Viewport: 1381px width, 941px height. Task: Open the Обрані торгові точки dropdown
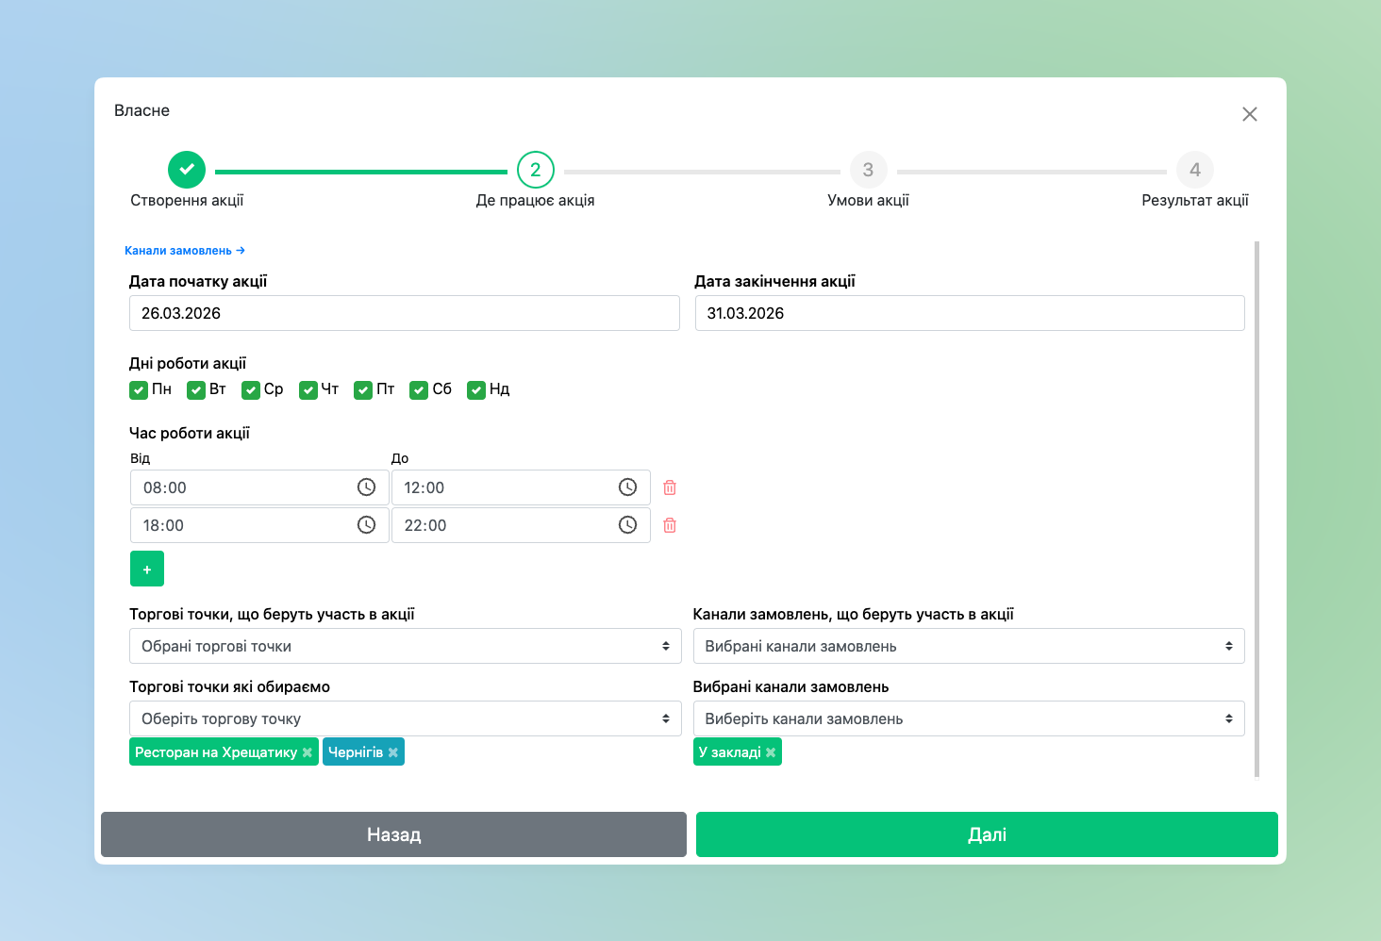pos(405,646)
